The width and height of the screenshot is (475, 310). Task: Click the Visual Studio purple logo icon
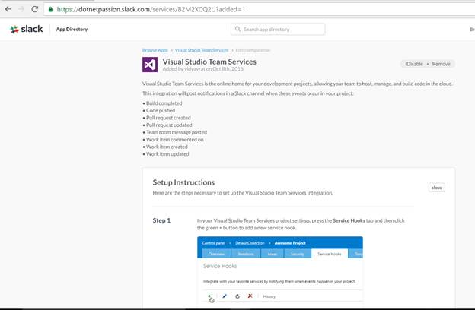(x=150, y=65)
